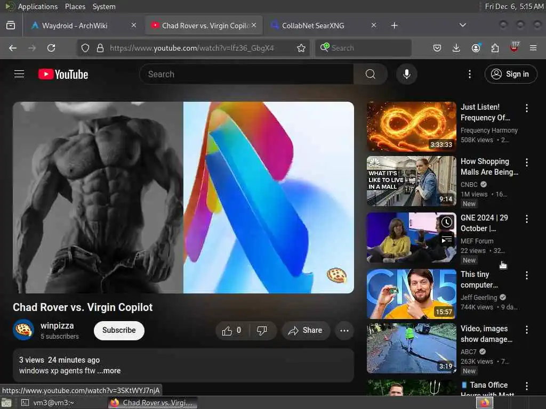
Task: Open options for Just Listen! Frequency video
Action: click(526, 108)
